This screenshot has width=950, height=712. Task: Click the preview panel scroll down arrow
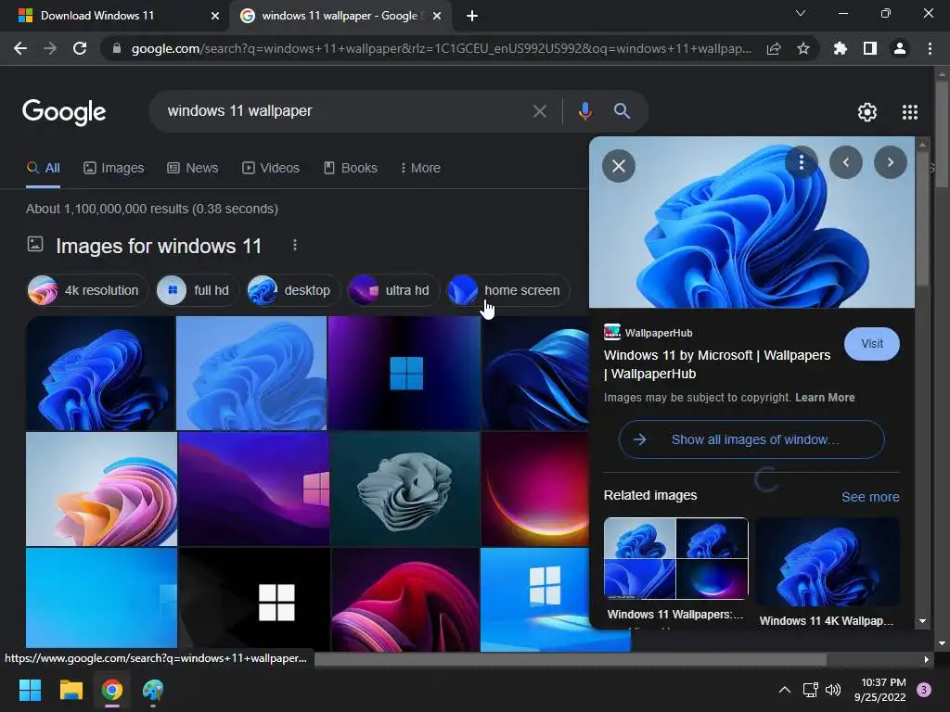coord(922,621)
